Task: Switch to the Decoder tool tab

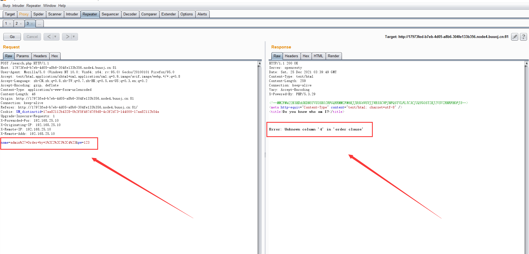Action: click(130, 14)
